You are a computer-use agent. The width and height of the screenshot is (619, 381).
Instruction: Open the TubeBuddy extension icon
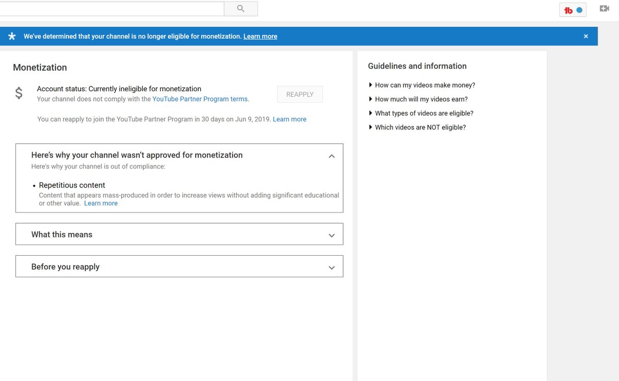click(573, 10)
